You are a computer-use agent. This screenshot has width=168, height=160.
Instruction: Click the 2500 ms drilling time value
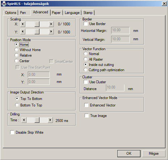[62, 121]
